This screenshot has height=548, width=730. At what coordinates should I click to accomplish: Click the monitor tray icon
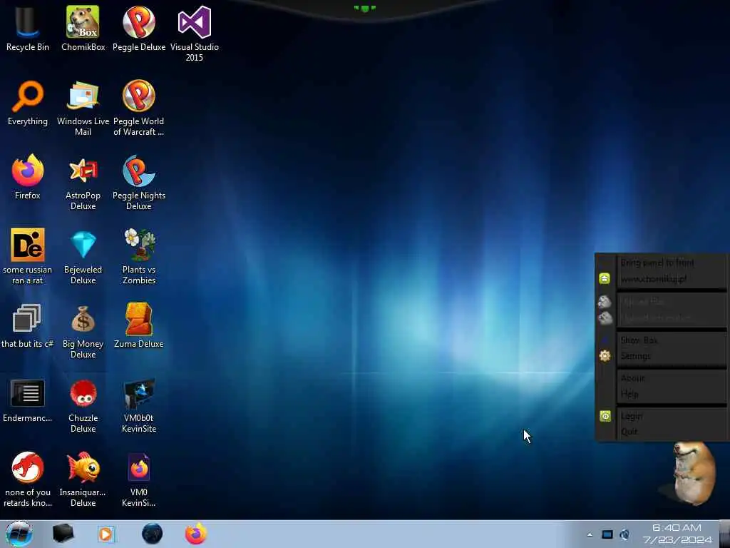[x=607, y=534]
